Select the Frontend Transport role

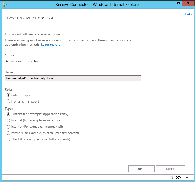point(8,101)
